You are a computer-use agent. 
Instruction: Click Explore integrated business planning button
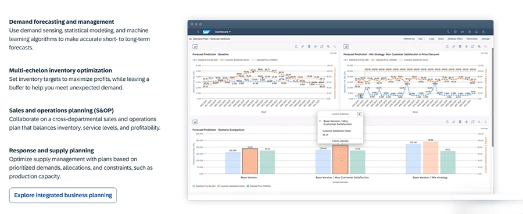click(x=63, y=195)
